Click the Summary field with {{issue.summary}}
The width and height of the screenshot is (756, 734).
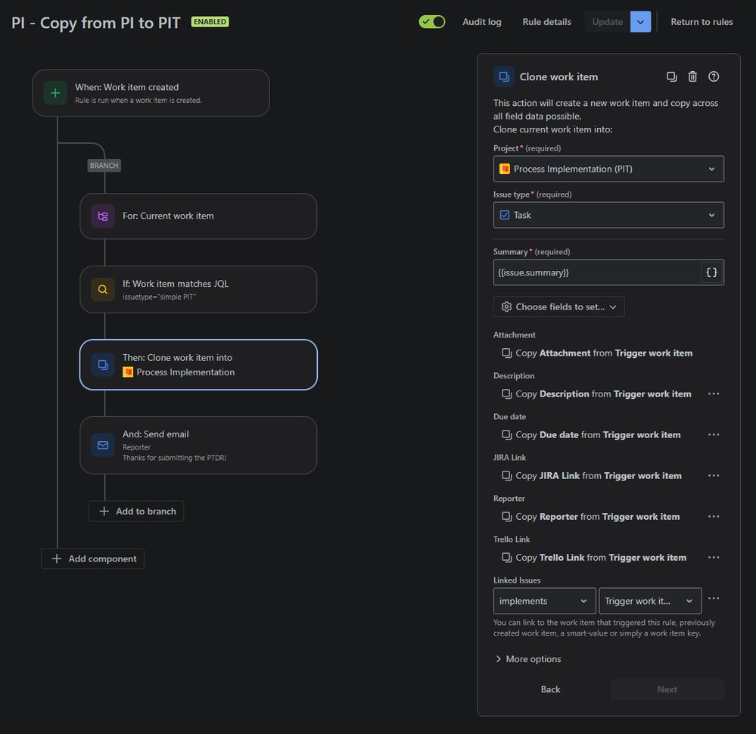(597, 272)
